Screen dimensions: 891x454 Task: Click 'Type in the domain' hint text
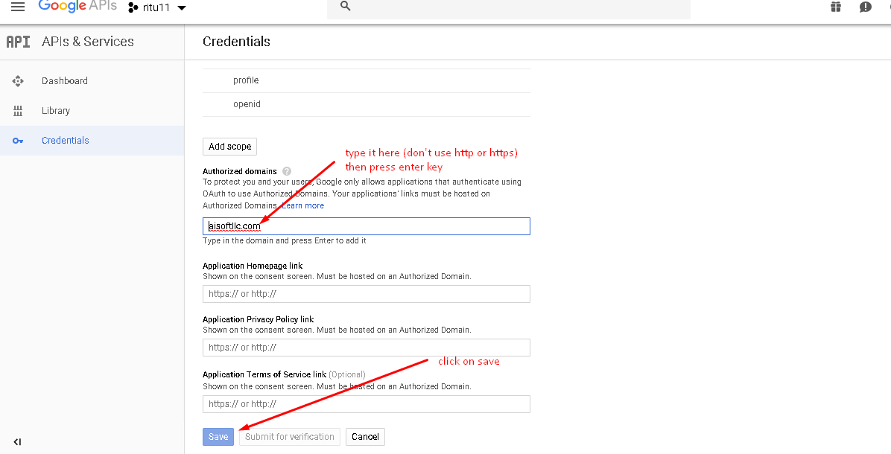pyautogui.click(x=285, y=240)
